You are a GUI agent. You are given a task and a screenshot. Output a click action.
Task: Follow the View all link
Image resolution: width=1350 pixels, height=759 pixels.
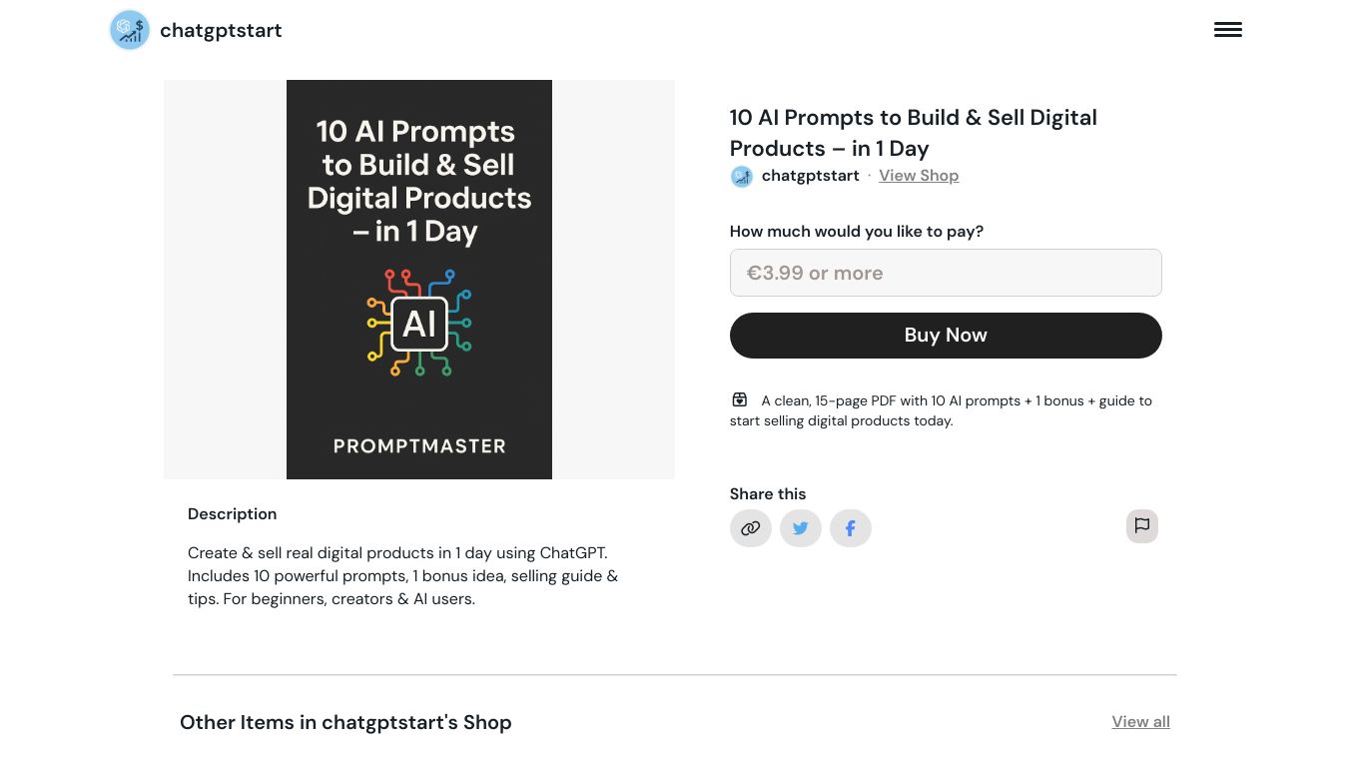tap(1140, 722)
